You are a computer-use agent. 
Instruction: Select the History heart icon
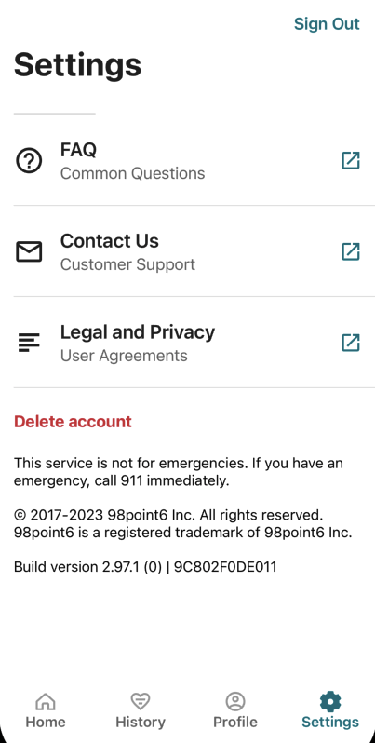(141, 701)
